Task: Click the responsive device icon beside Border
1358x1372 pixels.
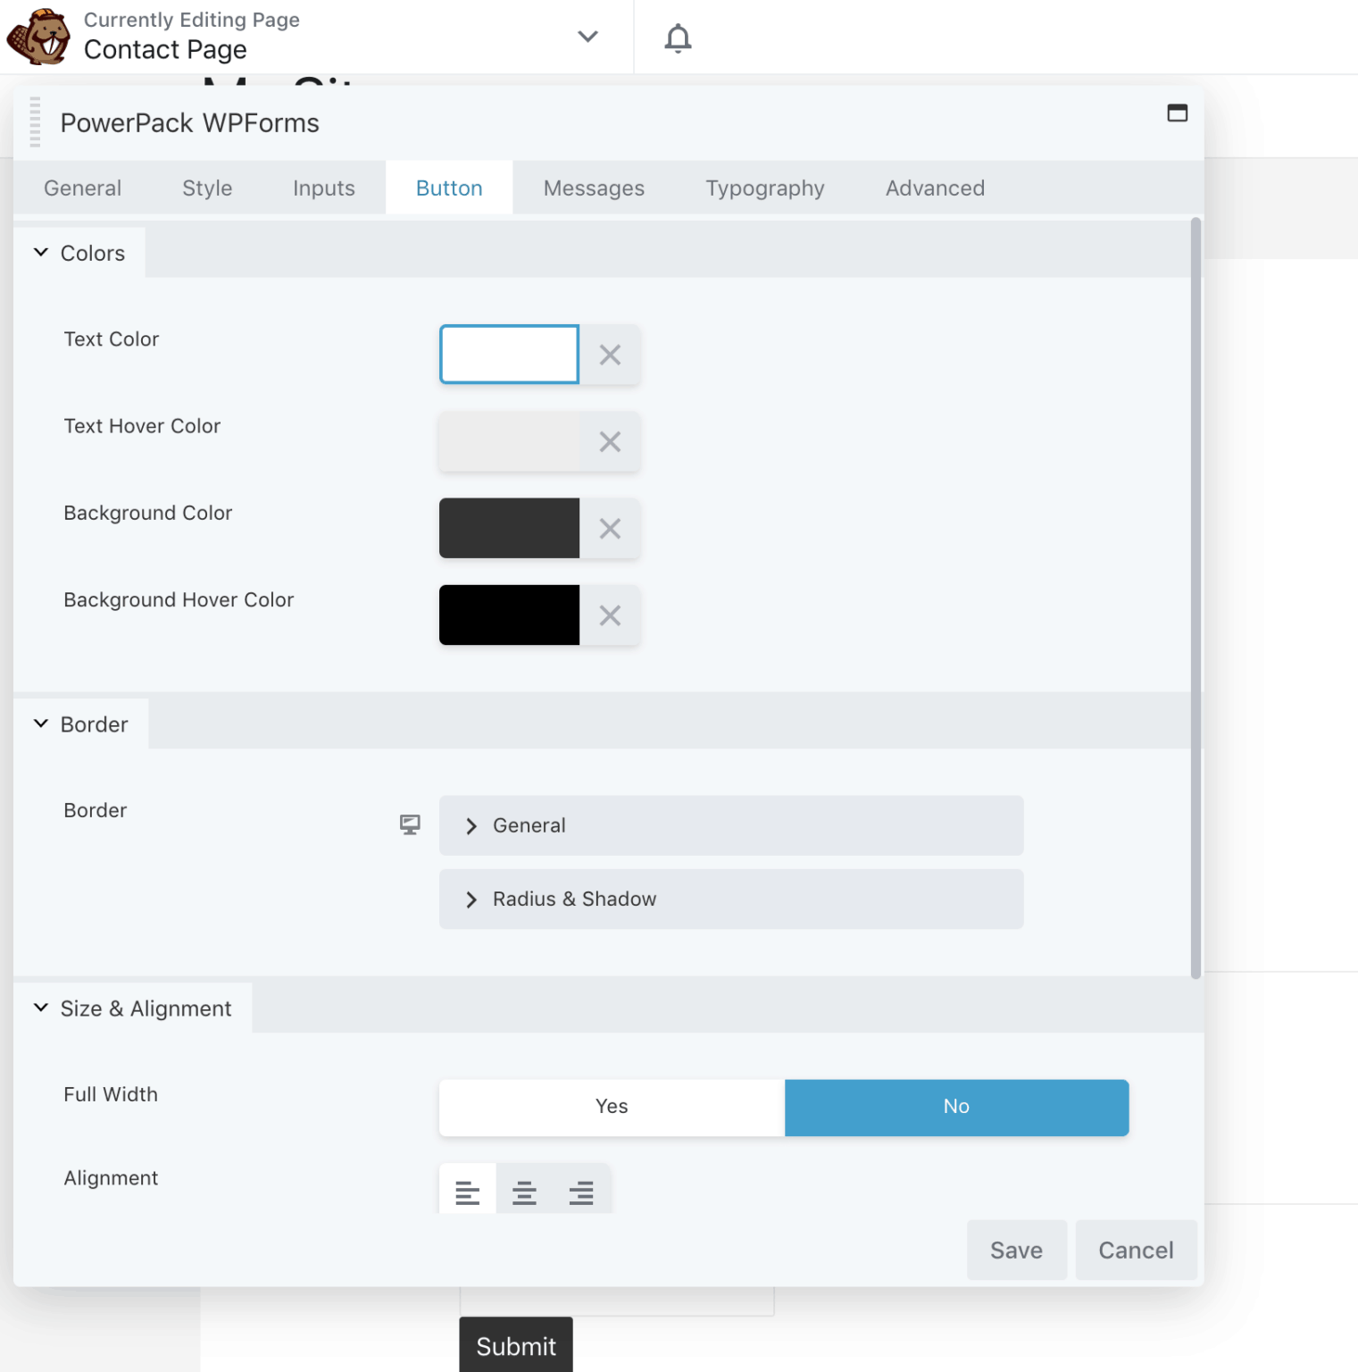Action: [x=410, y=824]
